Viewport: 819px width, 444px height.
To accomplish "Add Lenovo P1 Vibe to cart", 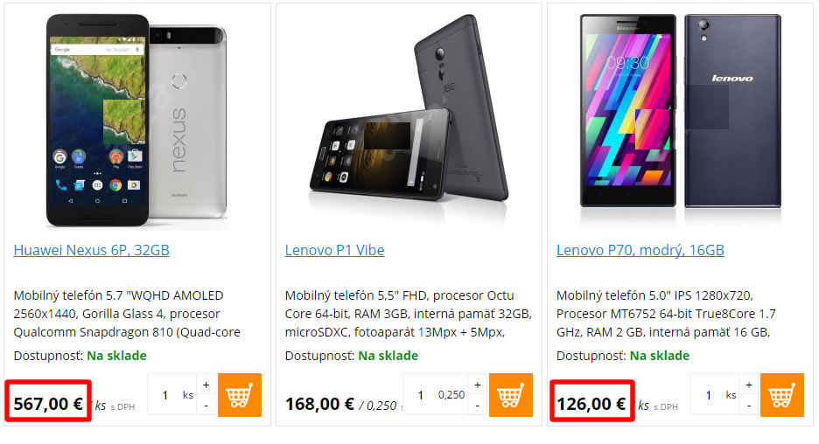I will [x=510, y=395].
